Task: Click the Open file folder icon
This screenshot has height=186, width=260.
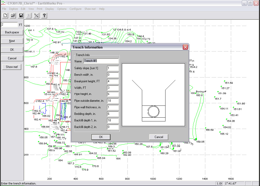Action: tap(13, 16)
